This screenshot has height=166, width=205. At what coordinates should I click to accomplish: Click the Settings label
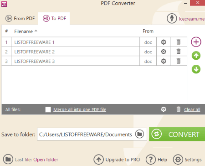pyautogui.click(x=193, y=160)
